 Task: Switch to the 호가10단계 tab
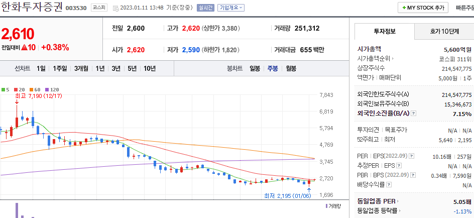pos(444,31)
